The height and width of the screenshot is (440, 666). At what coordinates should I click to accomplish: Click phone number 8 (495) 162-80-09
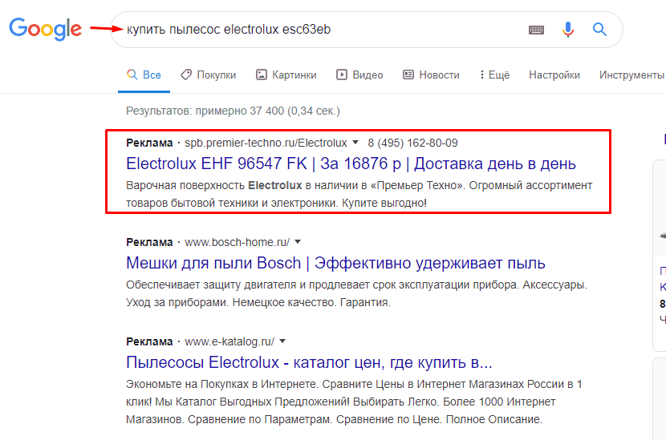[x=413, y=143]
